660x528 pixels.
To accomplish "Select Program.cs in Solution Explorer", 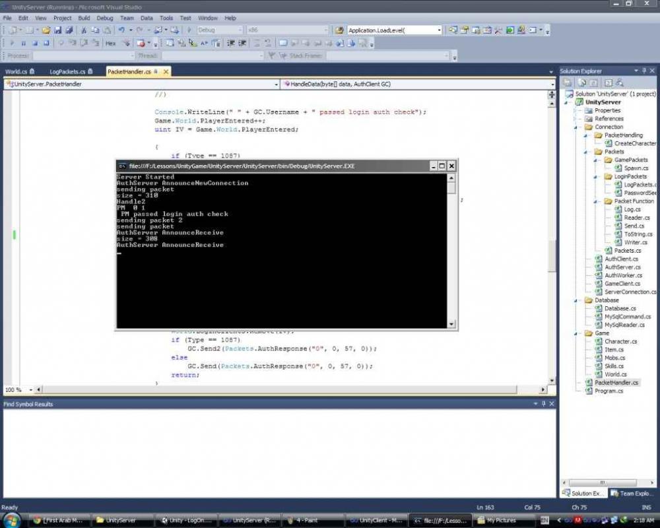I will 609,391.
